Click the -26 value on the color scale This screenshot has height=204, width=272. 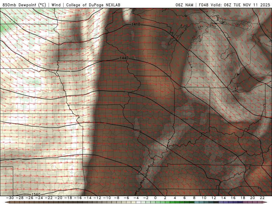pyautogui.click(x=29, y=198)
